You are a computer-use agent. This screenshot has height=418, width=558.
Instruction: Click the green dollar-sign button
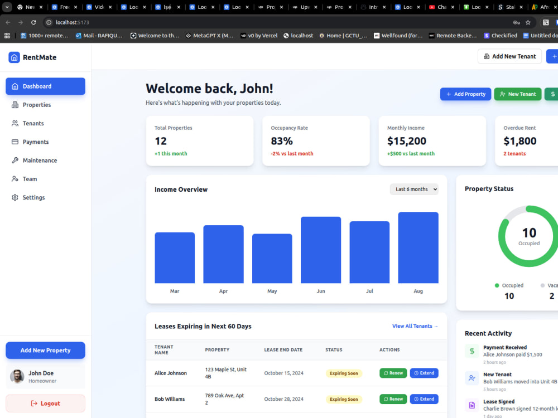click(x=552, y=94)
